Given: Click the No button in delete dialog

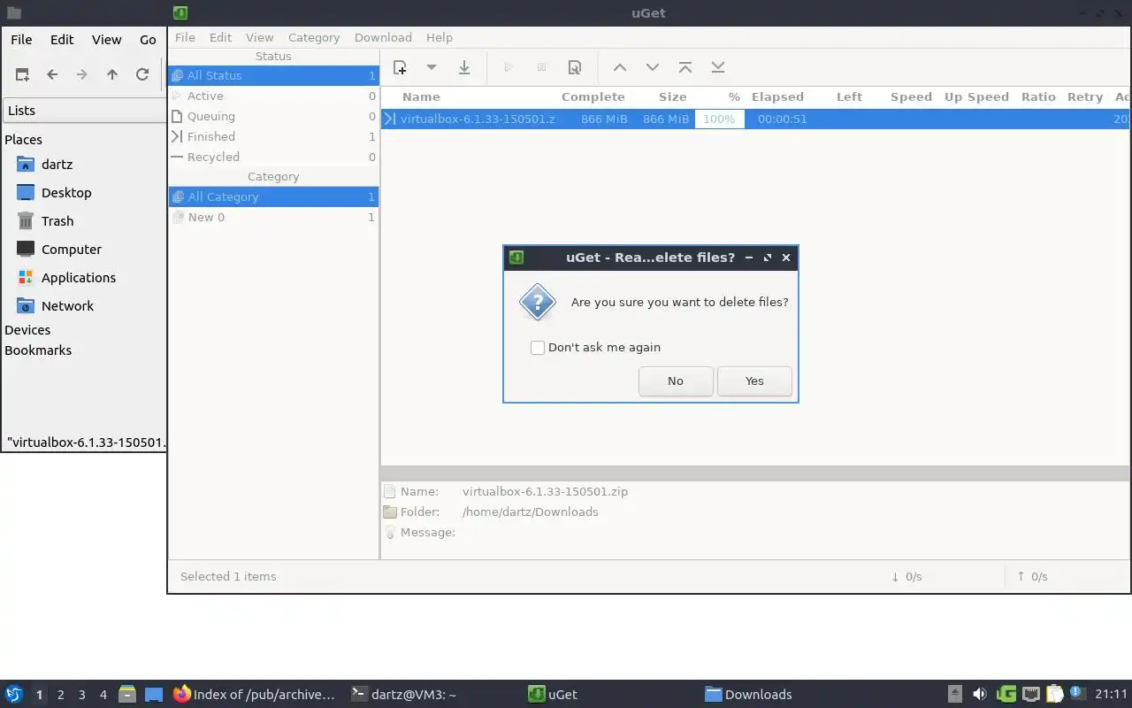Looking at the screenshot, I should tap(676, 381).
